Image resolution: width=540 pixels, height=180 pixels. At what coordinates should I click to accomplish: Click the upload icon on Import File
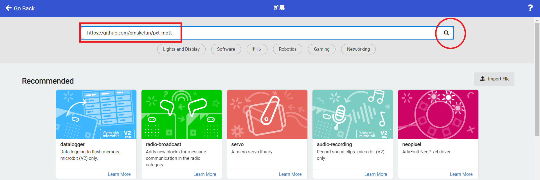tap(483, 79)
